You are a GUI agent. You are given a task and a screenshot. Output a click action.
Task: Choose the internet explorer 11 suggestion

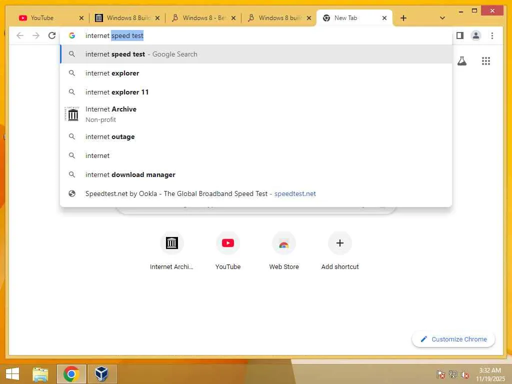(x=256, y=92)
